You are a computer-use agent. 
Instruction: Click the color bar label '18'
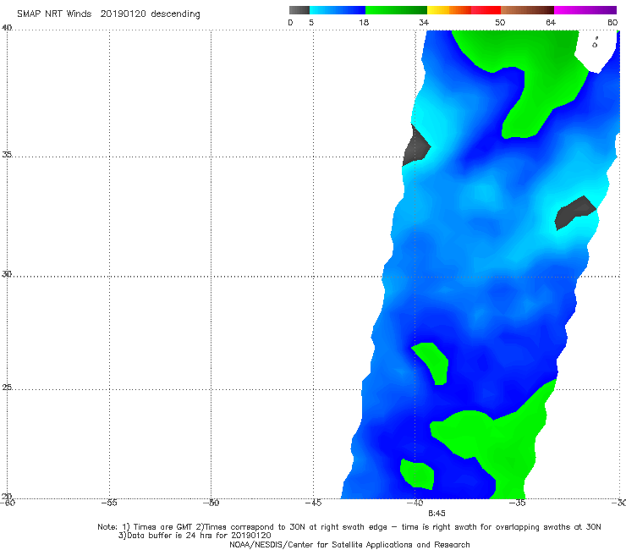[364, 23]
